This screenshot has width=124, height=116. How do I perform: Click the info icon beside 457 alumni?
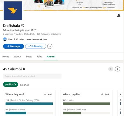[24, 69]
